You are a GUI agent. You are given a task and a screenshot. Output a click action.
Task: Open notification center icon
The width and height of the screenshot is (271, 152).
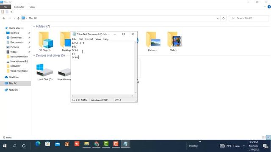pos(265,146)
